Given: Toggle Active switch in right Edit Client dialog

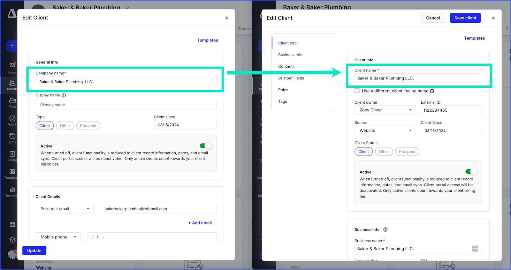Looking at the screenshot, I should point(471,172).
